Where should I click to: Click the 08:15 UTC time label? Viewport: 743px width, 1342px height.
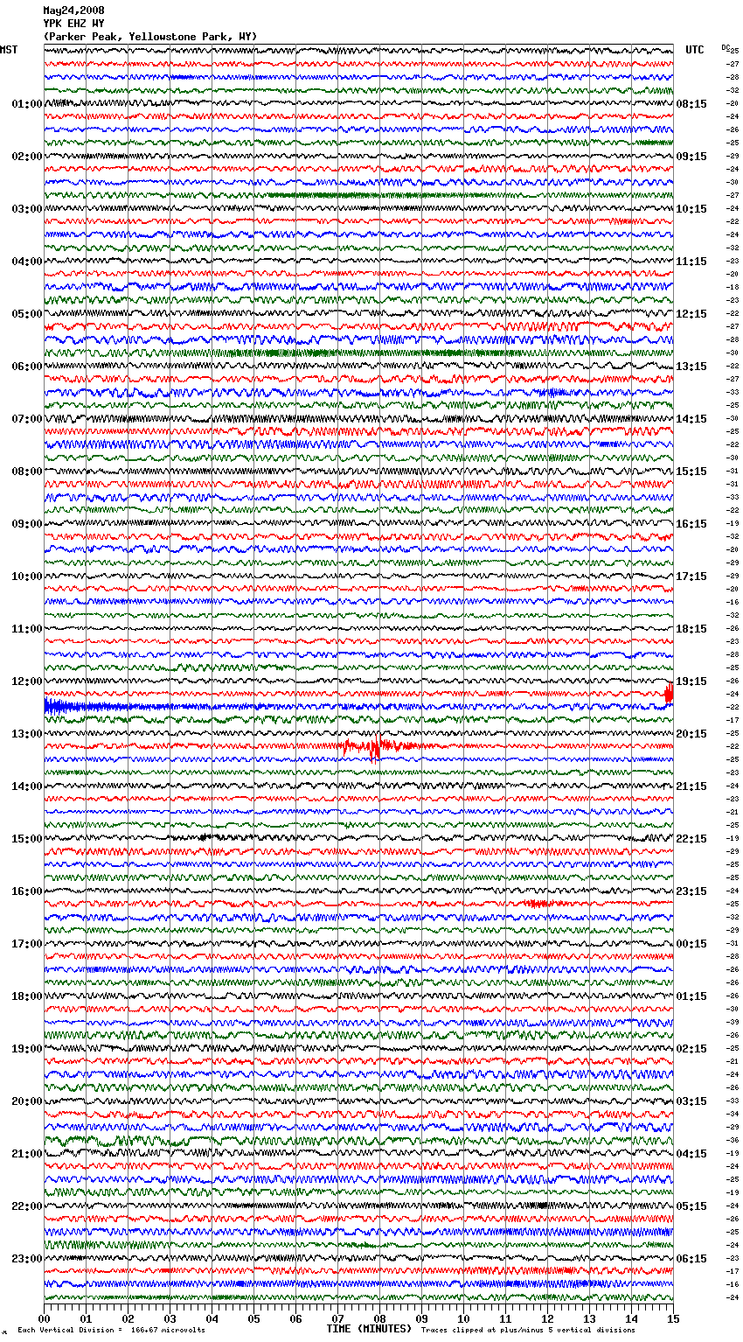pos(691,104)
